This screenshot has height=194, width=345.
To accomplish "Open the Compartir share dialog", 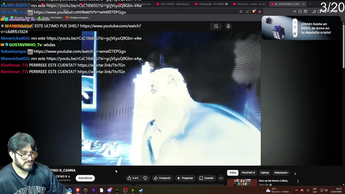I will click(x=162, y=178).
